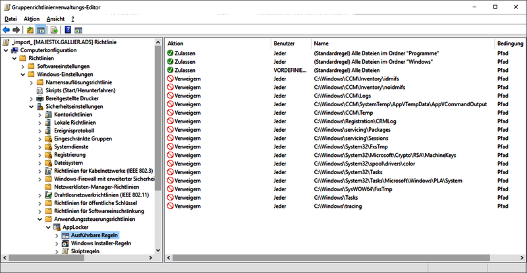The height and width of the screenshot is (273, 527).
Task: Click the tree pane scroll up arrow
Action: (158, 42)
